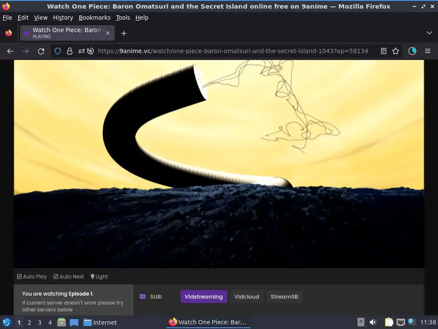This screenshot has width=438, height=329.
Task: Open the History menu
Action: pos(63,18)
